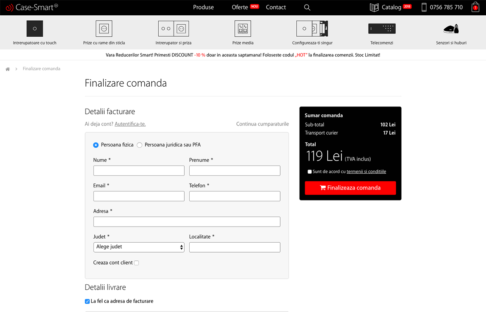
Task: Click Continua cumparaturile link
Action: pos(262,124)
